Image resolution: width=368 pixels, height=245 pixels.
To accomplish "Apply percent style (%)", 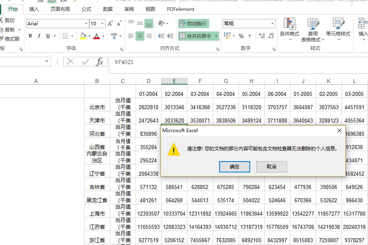I will [x=241, y=36].
